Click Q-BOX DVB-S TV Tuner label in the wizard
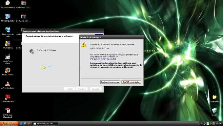 (46, 51)
